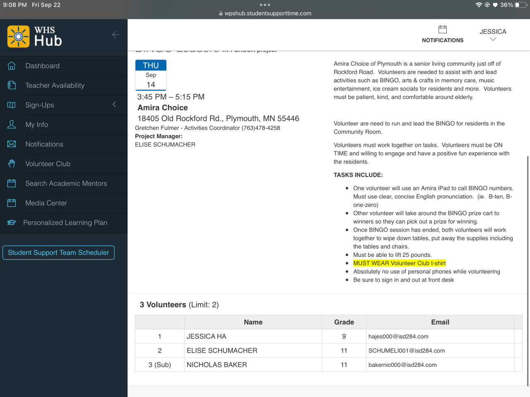This screenshot has height=397, width=530.
Task: Click the Media Center calendar icon
Action: [12, 203]
